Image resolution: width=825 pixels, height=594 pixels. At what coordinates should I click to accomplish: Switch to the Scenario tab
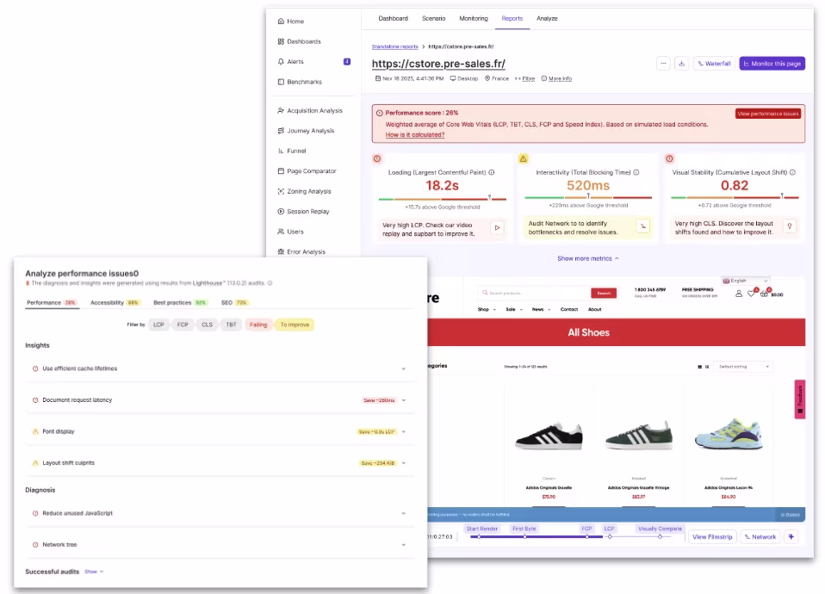tap(433, 18)
